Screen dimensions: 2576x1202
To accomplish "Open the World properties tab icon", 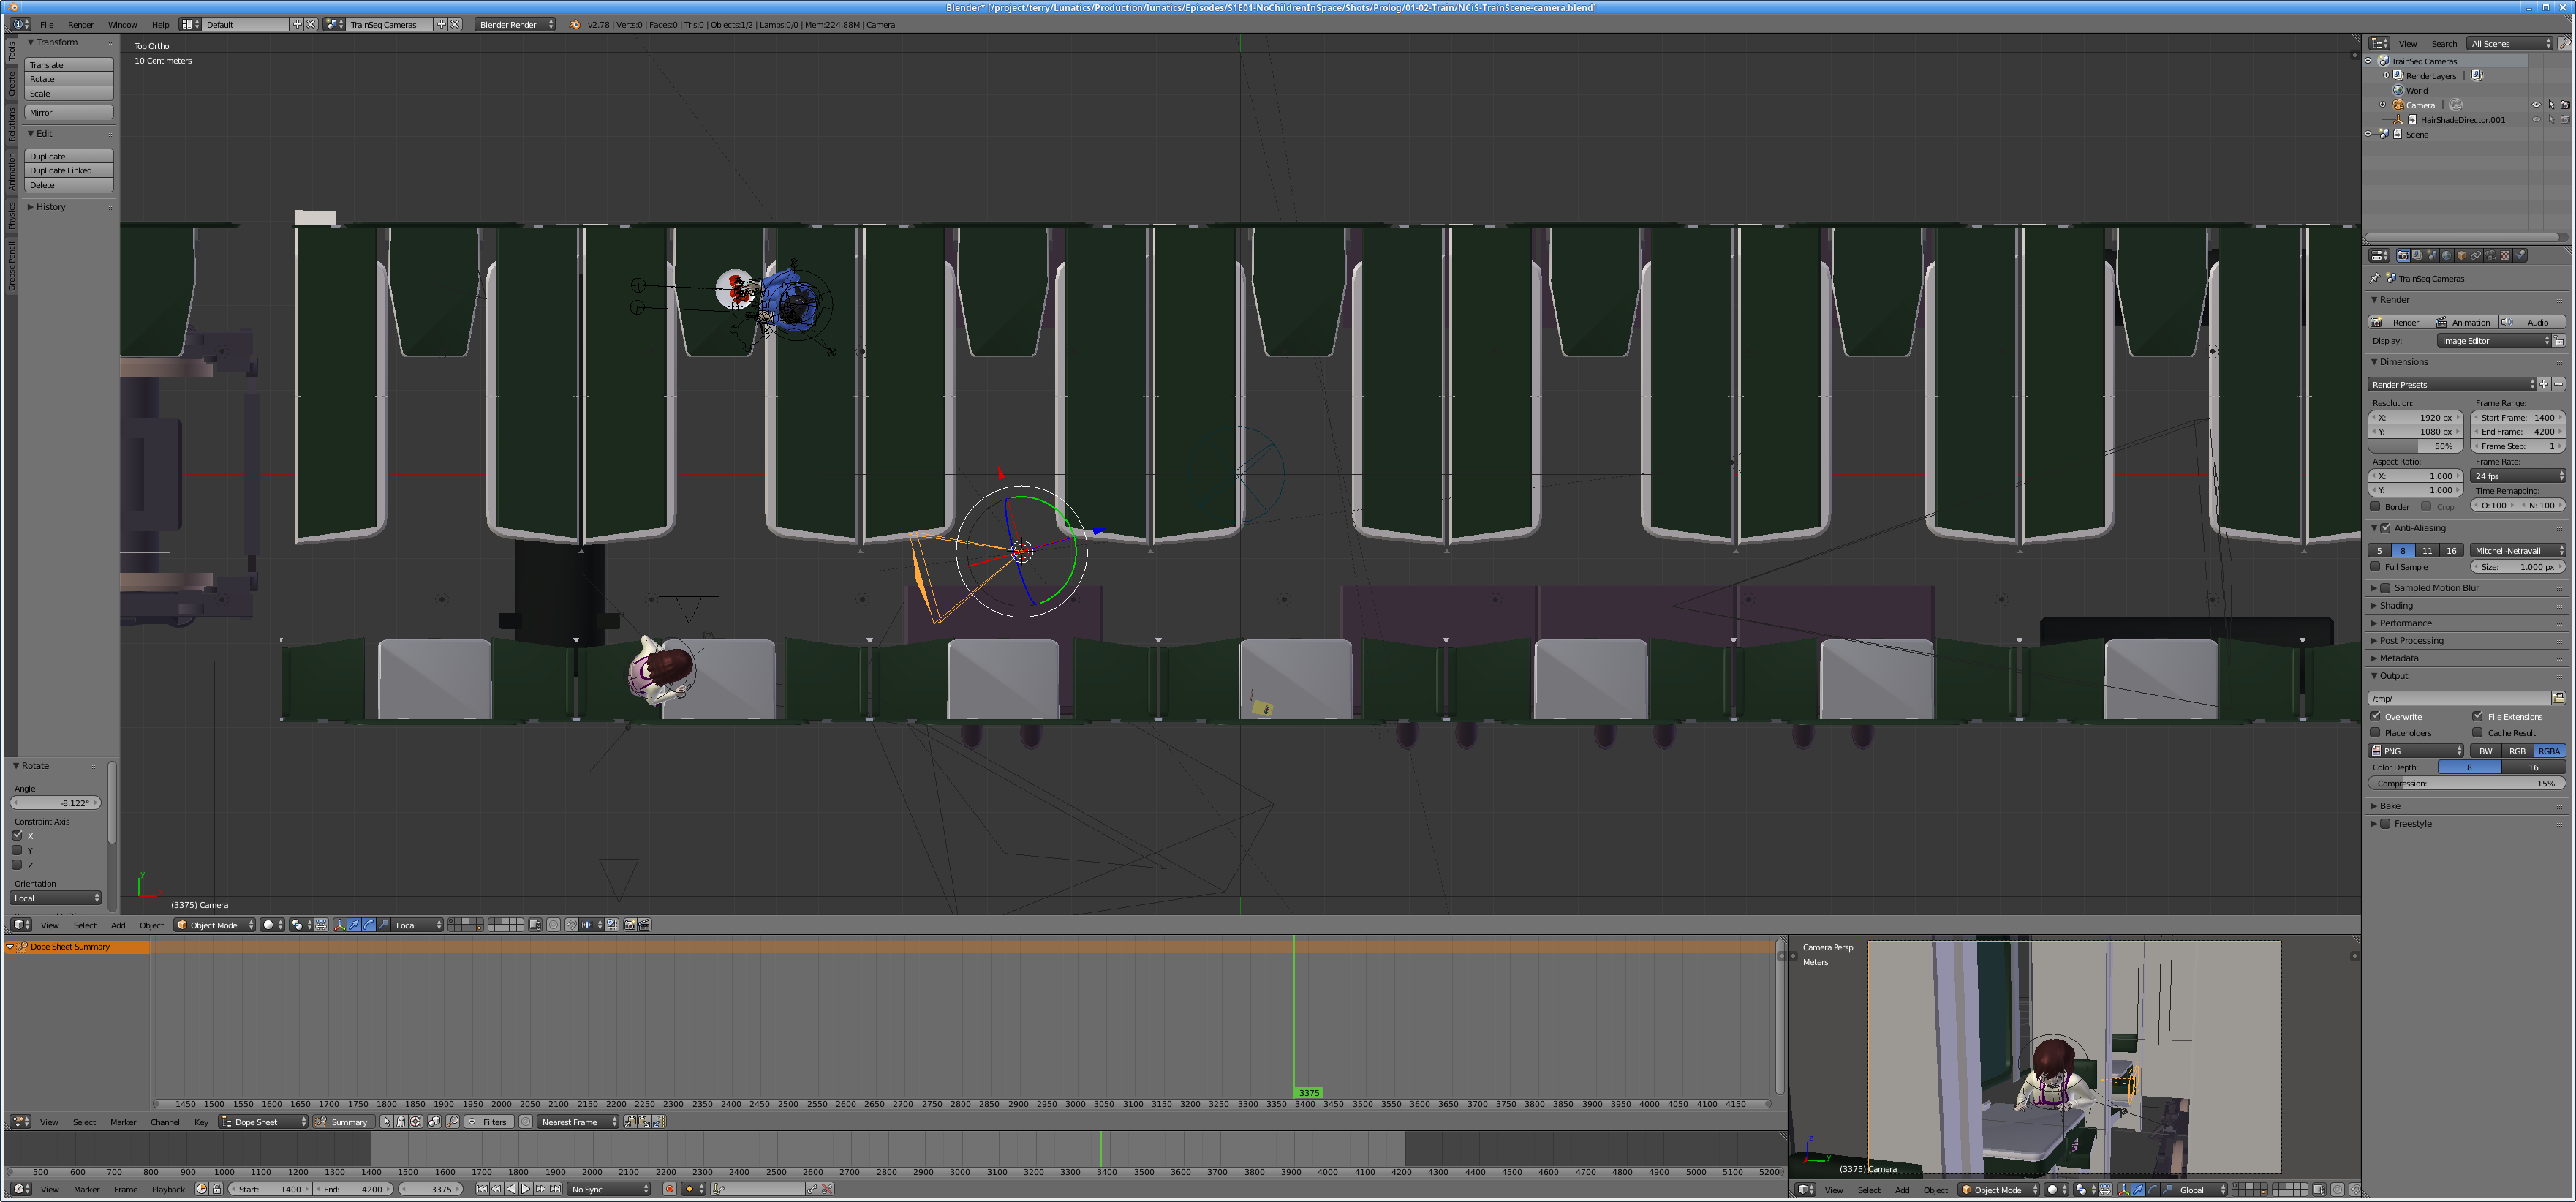I will click(2447, 255).
